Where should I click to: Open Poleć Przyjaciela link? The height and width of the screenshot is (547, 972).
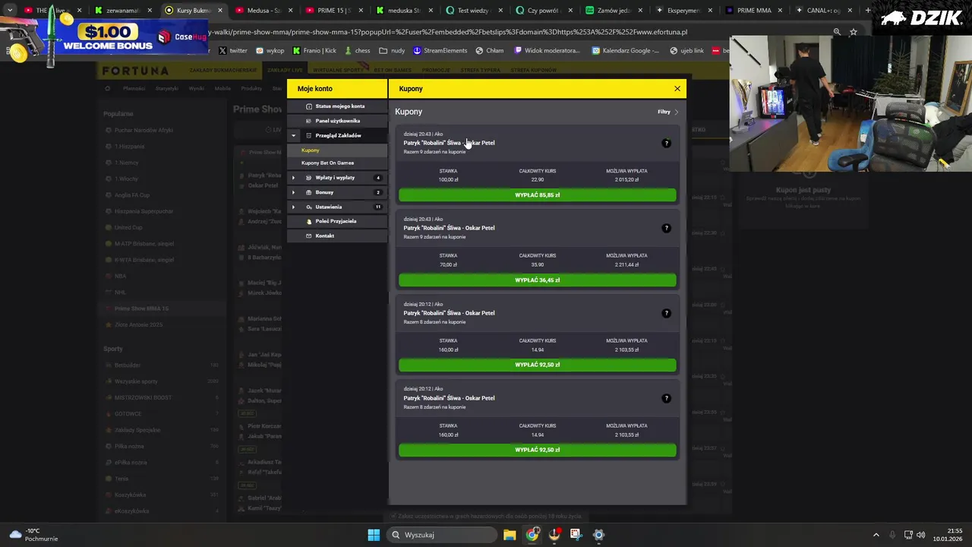[x=336, y=221]
